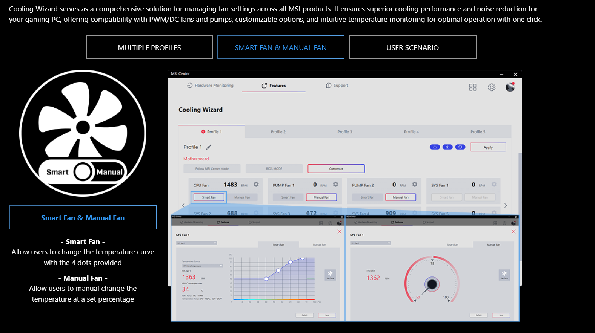595x333 pixels.
Task: Click the user avatar in MSI Center
Action: pos(510,87)
